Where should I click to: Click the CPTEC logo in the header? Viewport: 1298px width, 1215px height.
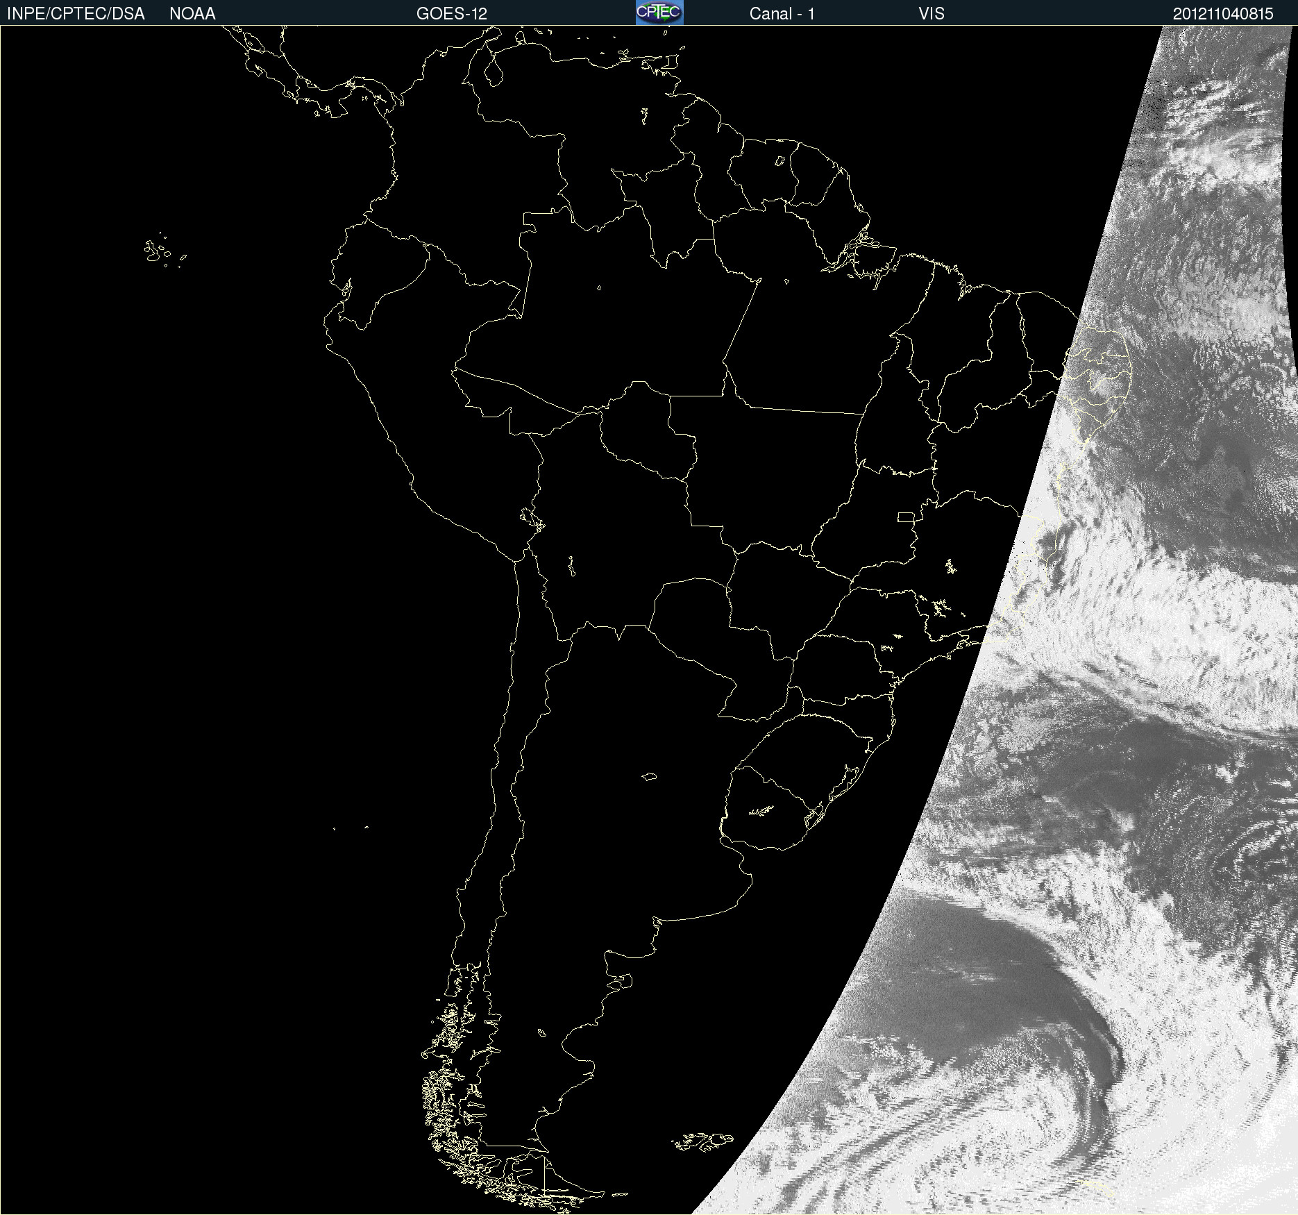pyautogui.click(x=659, y=12)
